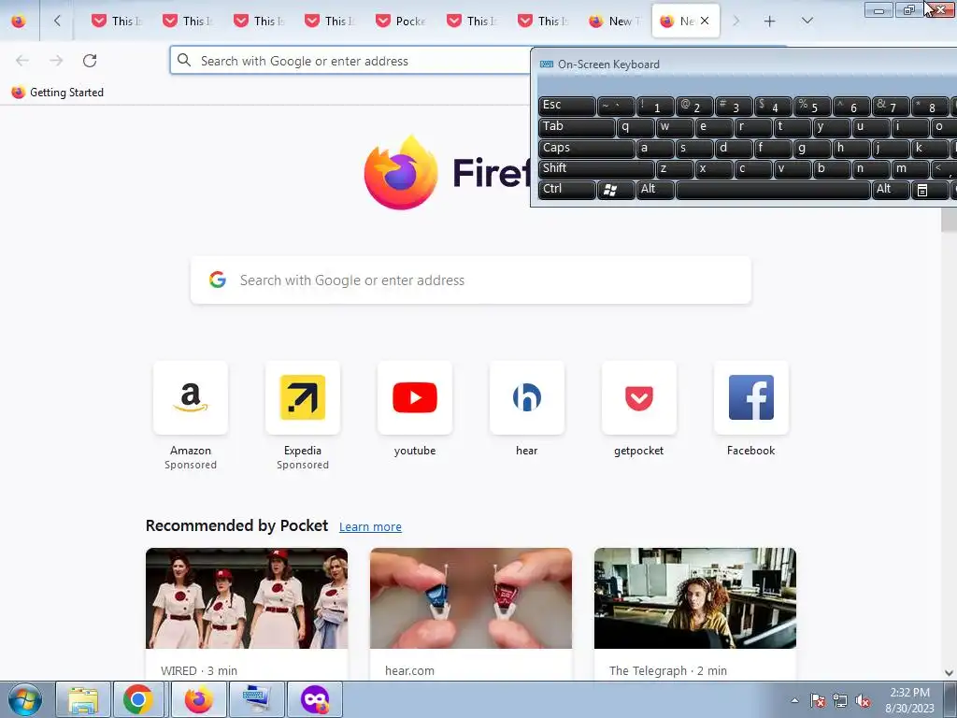Hit Tab on the On-Screen Keyboard
This screenshot has width=957, height=718.
coord(577,127)
